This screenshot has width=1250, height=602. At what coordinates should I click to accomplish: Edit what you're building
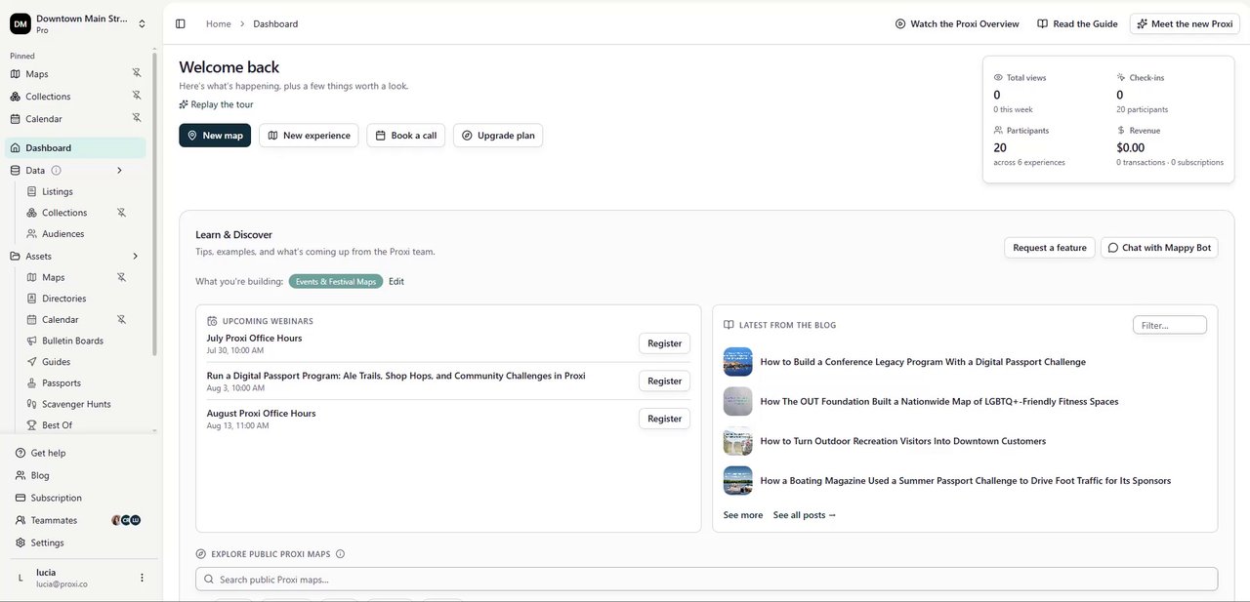[396, 281]
